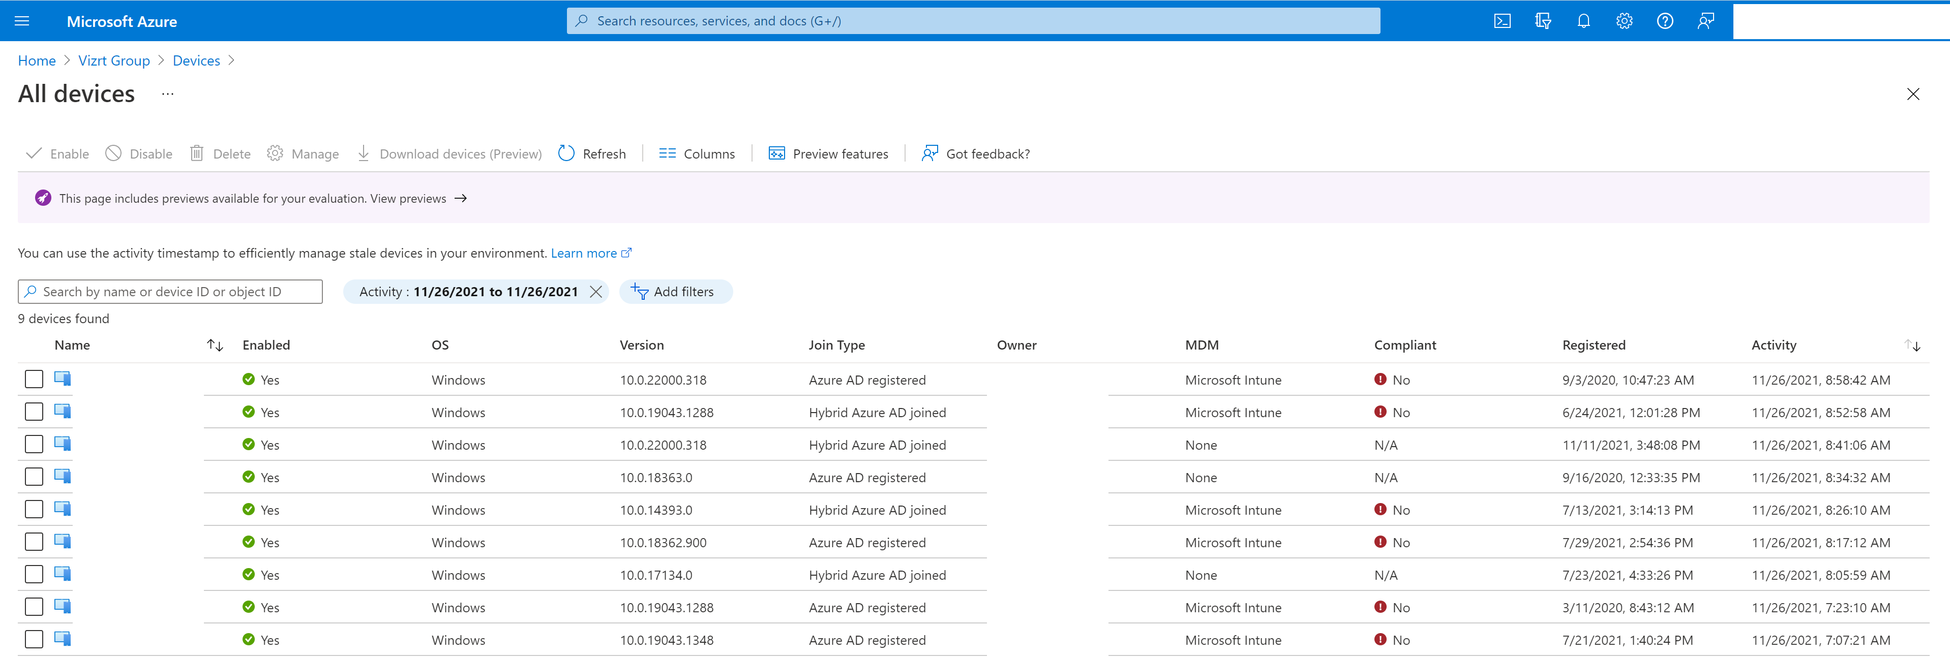Click Enable in the command bar

coord(57,154)
